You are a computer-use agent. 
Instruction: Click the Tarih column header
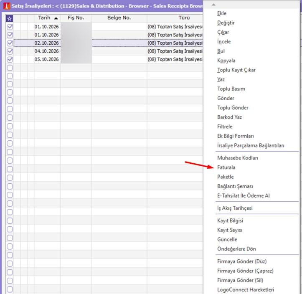47,18
